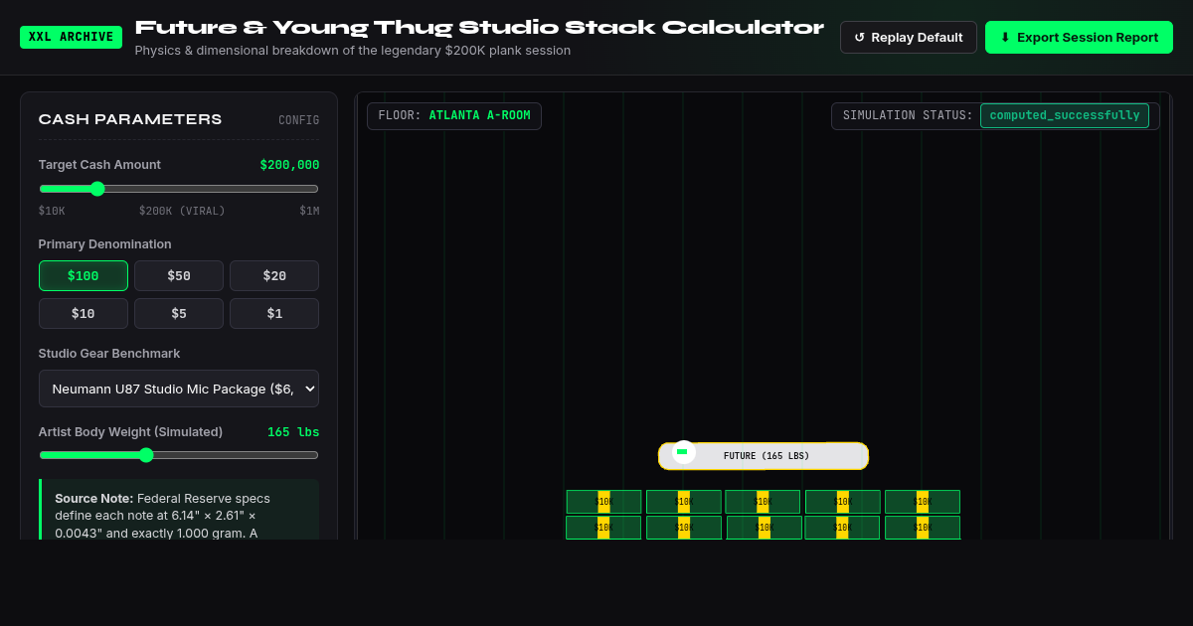The width and height of the screenshot is (1193, 626).
Task: Click the 165 lbs weight value
Action: click(x=293, y=432)
